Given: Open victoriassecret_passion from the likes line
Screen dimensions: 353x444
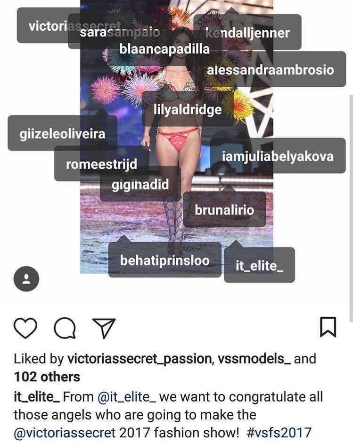Looking at the screenshot, I should click(140, 359).
